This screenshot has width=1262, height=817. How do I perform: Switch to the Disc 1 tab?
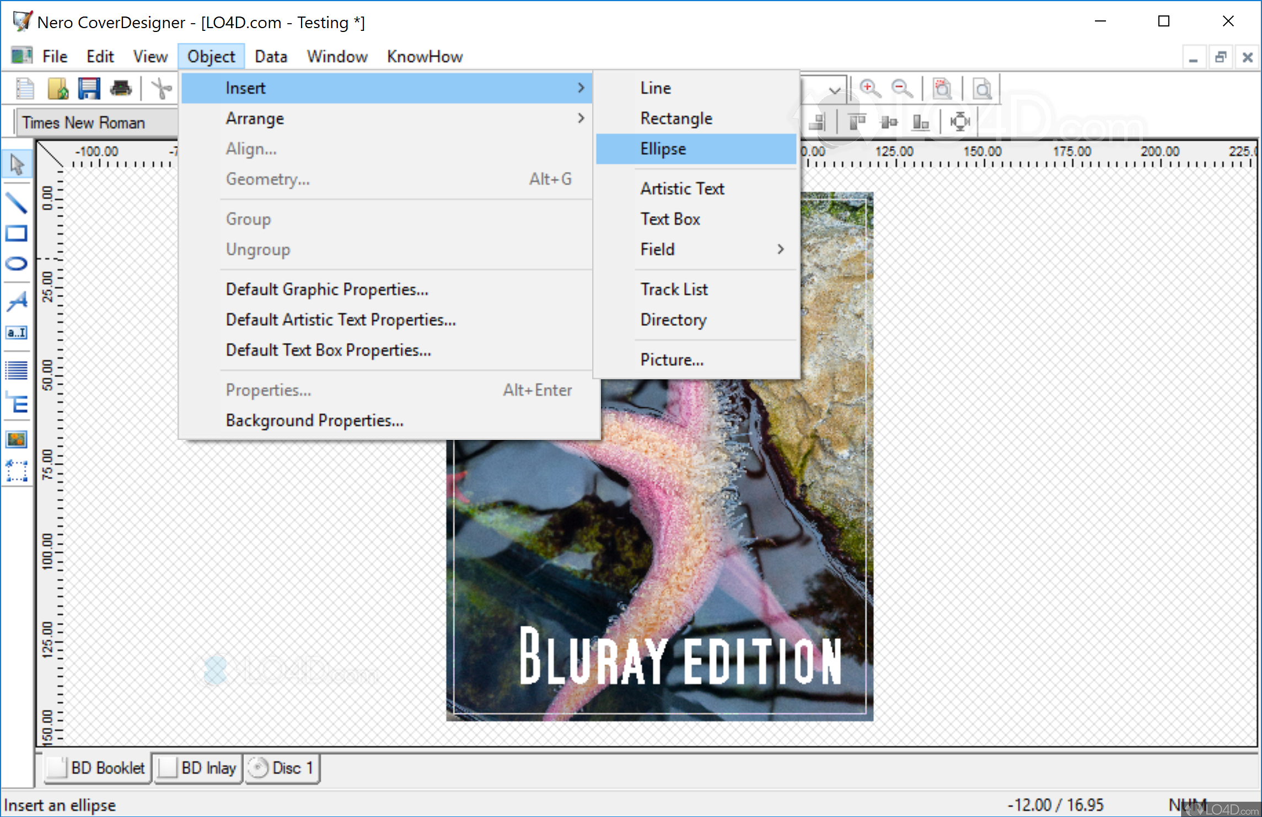282,768
